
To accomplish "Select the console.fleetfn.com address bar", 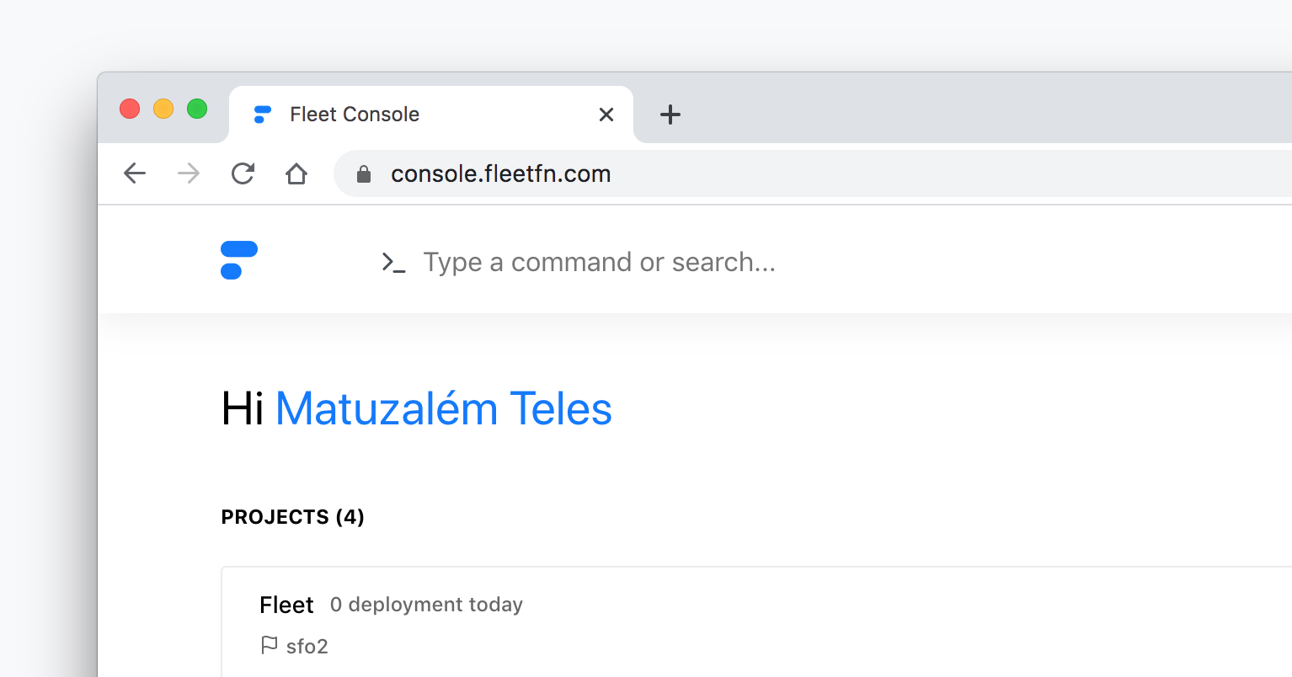I will [x=674, y=174].
